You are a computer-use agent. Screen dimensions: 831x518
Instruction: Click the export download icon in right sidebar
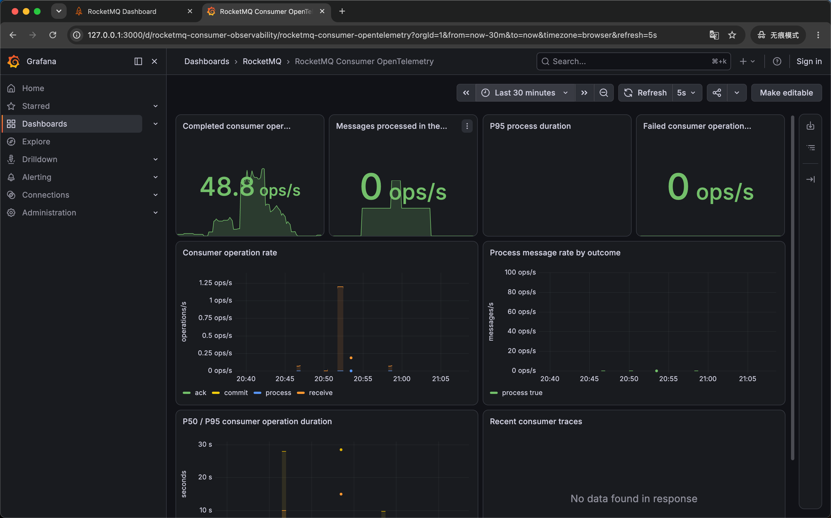pyautogui.click(x=810, y=126)
